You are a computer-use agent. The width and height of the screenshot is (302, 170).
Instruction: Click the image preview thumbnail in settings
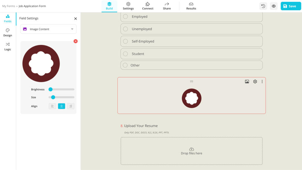tap(41, 63)
